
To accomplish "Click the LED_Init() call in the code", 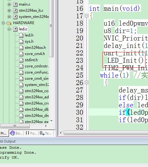I will 125,60.
